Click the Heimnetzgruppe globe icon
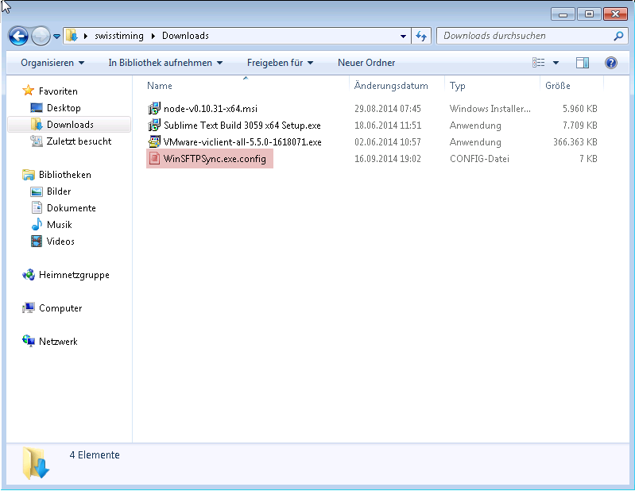 pos(29,275)
